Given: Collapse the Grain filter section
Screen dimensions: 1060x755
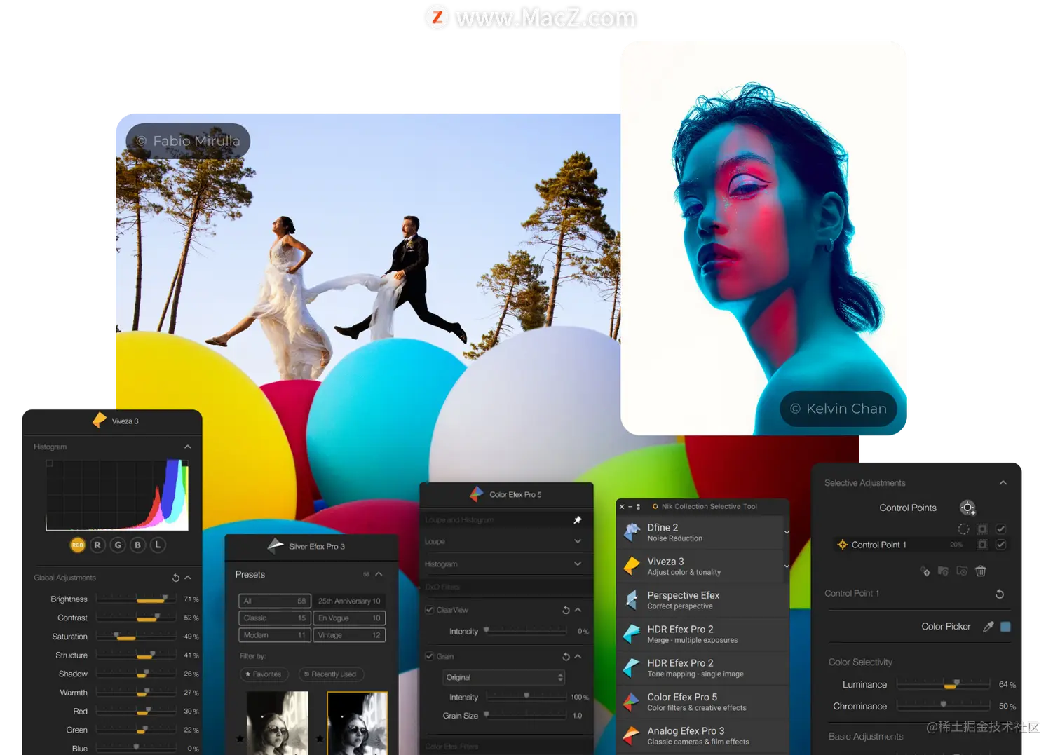Looking at the screenshot, I should point(578,656).
